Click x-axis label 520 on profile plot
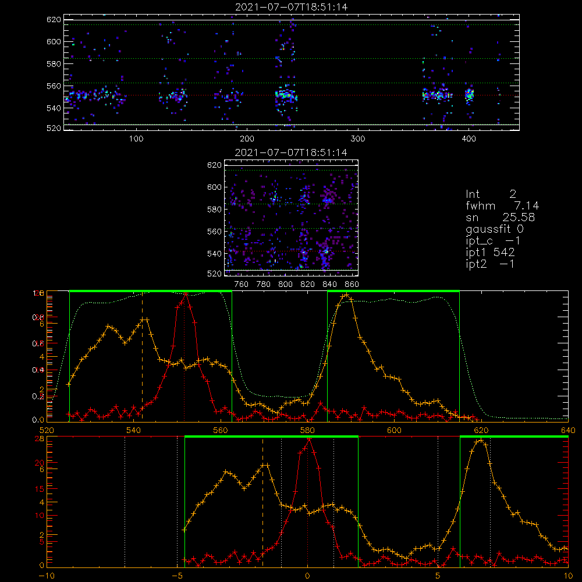This screenshot has width=582, height=582. (x=47, y=430)
